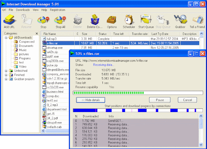
Task: Select the ai42tr.zip file icon
Action: pos(44,52)
